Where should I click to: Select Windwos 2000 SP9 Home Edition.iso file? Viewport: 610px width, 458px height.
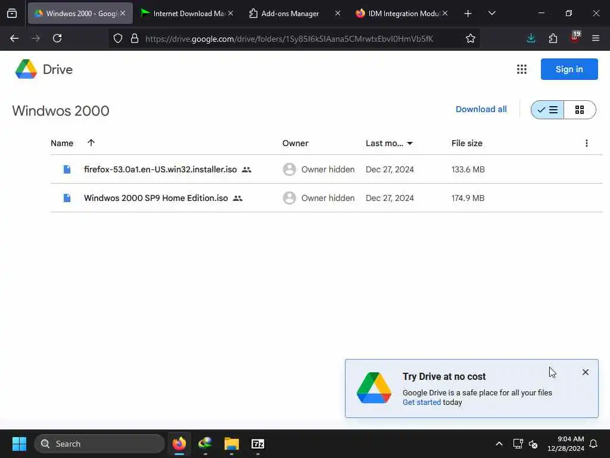pos(156,198)
